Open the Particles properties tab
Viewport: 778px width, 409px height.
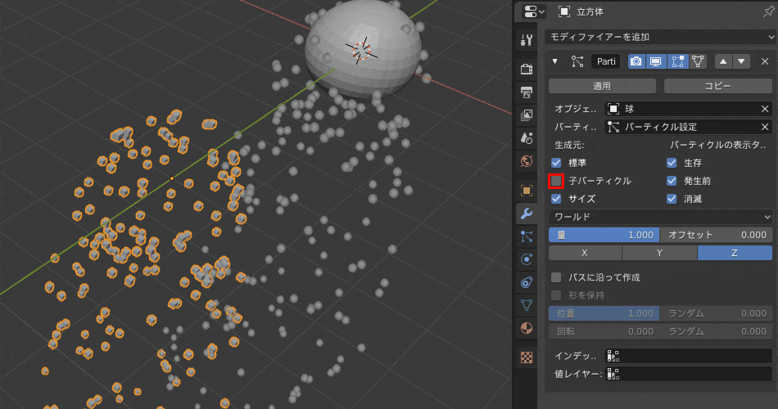[x=527, y=236]
